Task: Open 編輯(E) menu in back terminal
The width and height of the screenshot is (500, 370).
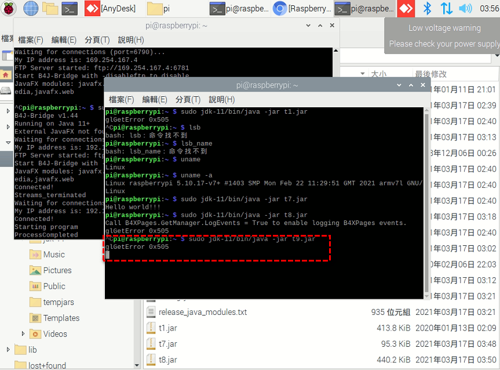Action: 64,40
